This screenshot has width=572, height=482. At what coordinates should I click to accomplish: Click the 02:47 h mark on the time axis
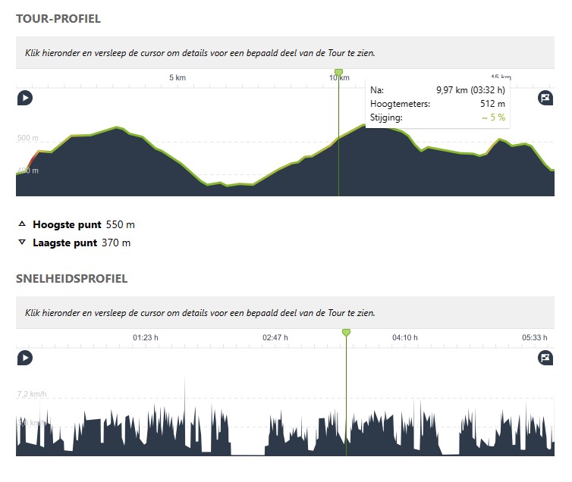coord(275,338)
